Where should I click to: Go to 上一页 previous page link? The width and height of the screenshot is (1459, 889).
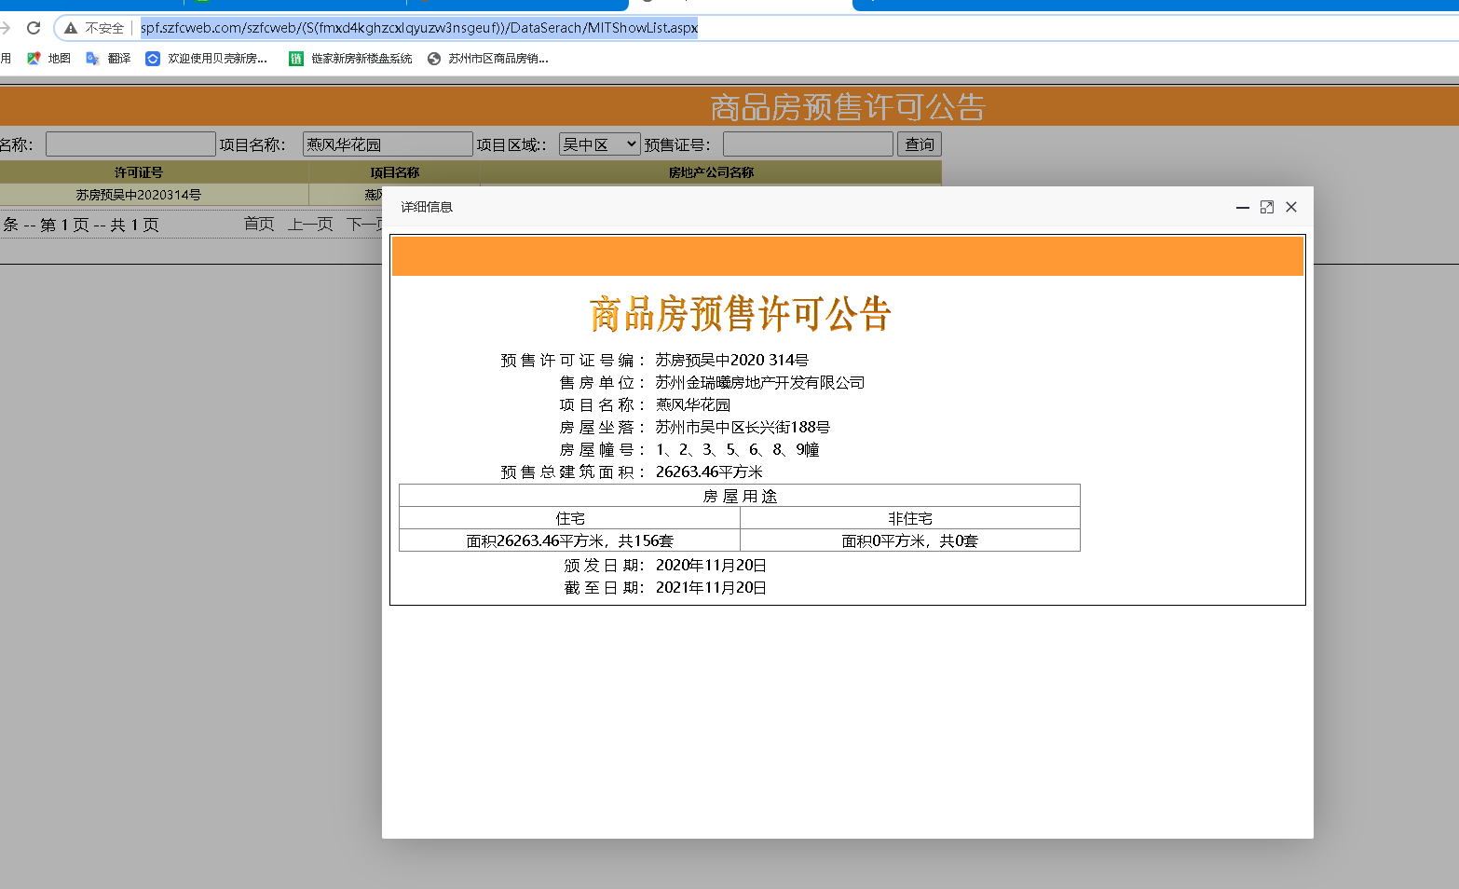click(310, 225)
